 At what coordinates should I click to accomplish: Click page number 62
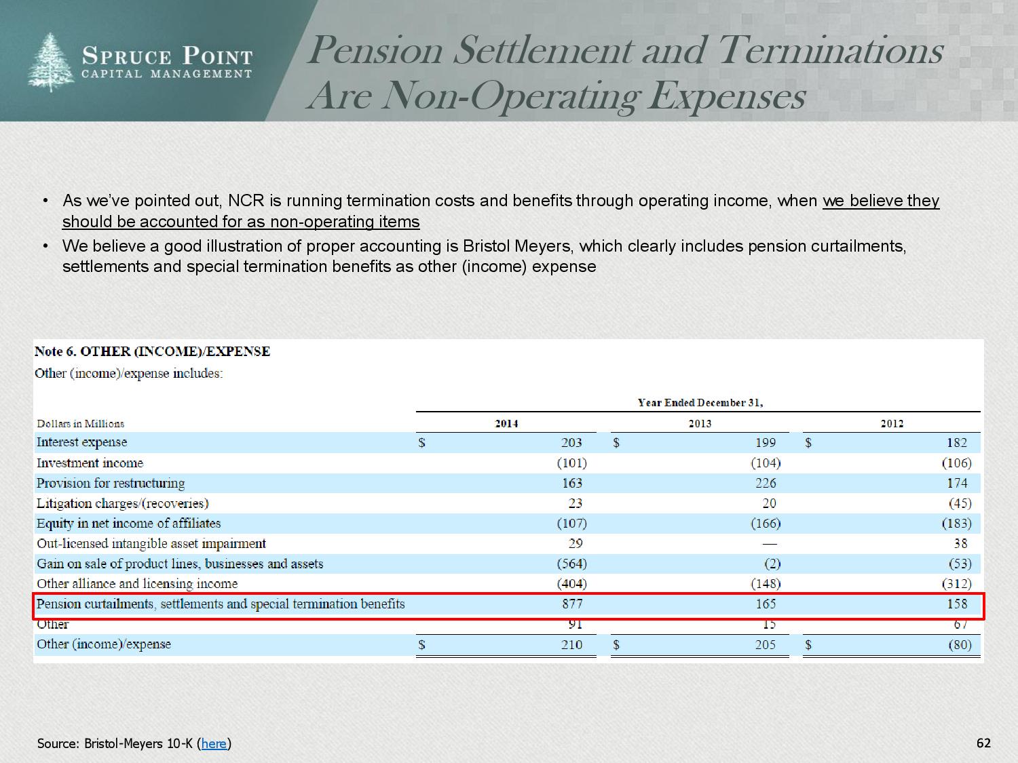pyautogui.click(x=983, y=743)
